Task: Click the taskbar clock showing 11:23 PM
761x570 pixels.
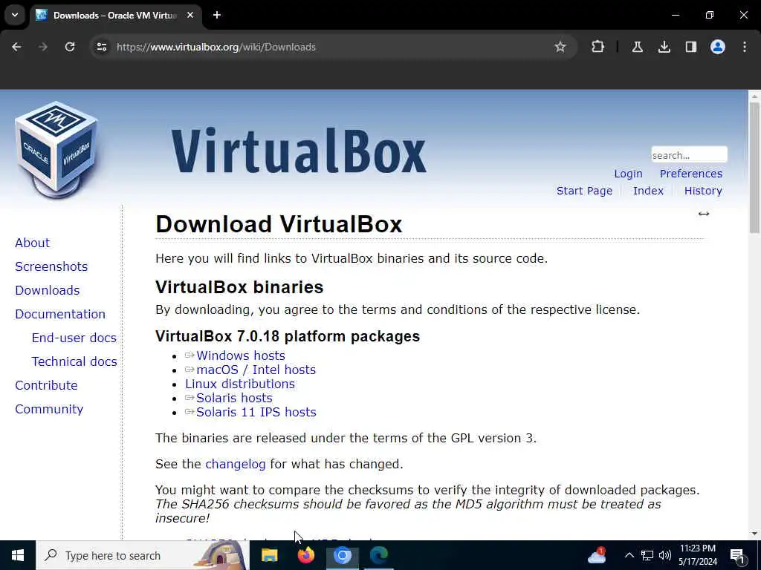Action: point(697,555)
